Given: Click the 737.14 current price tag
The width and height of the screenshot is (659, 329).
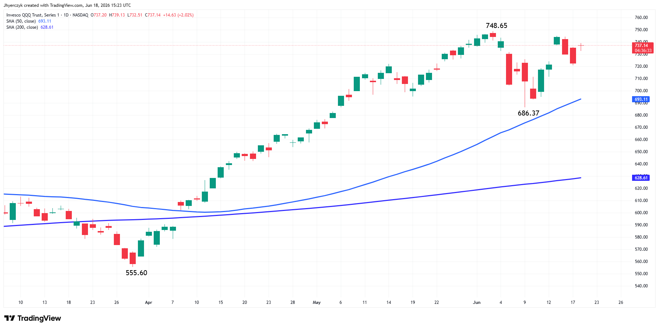Looking at the screenshot, I should pos(642,48).
